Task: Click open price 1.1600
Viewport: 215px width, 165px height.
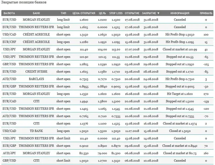Action: pyautogui.click(x=84, y=20)
